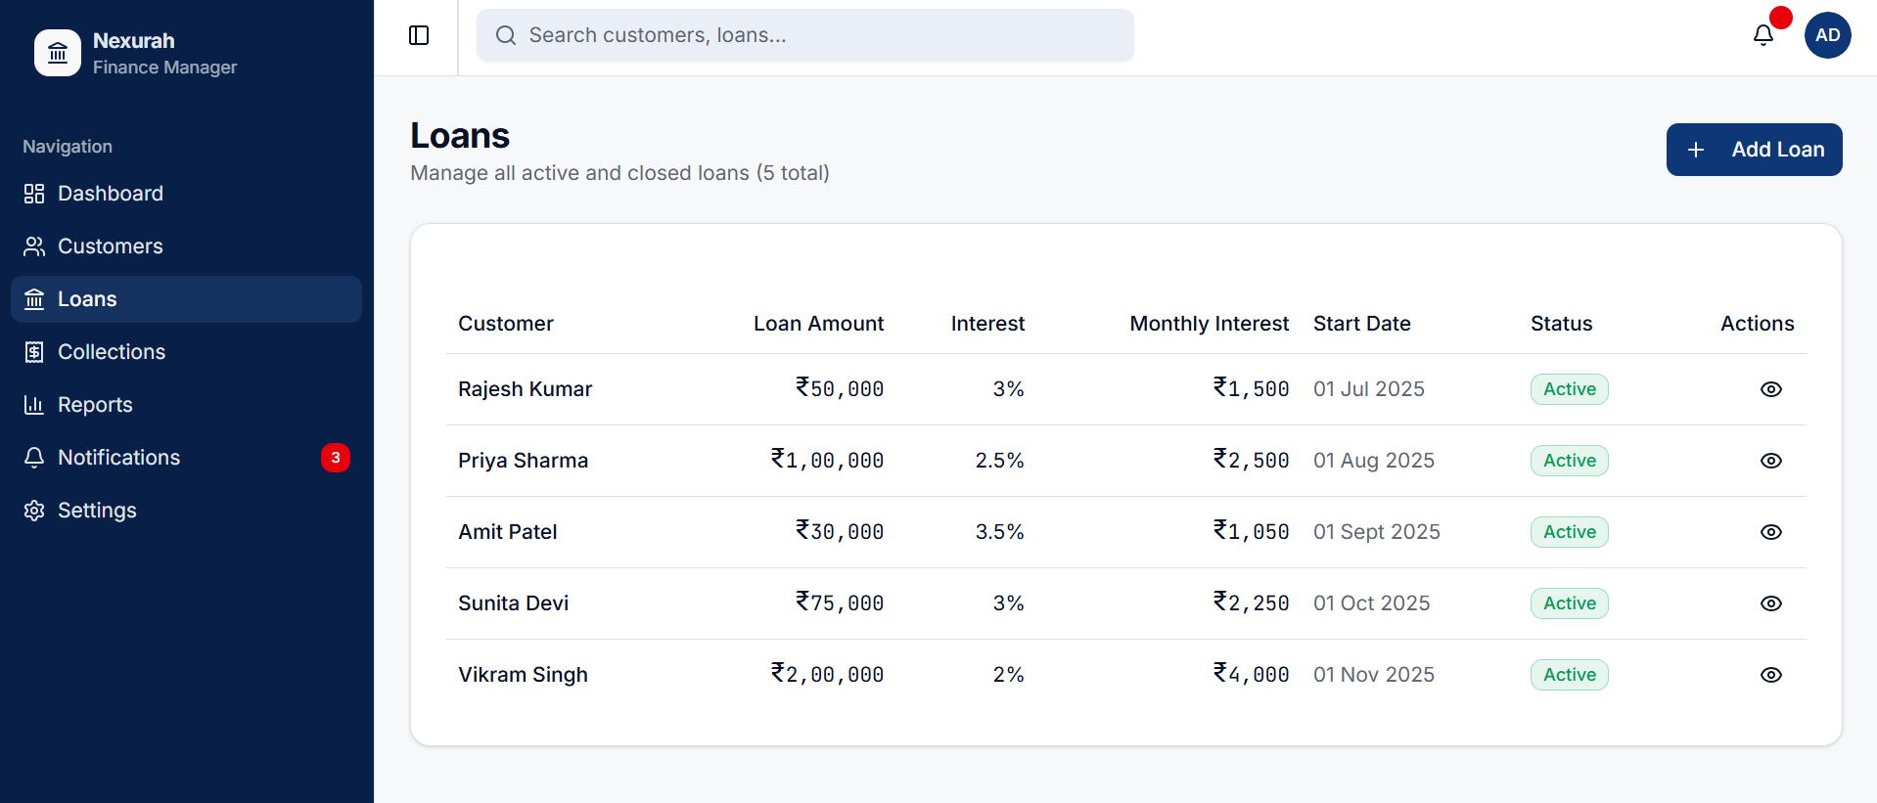Select the Vikram Singh customer name
The height and width of the screenshot is (803, 1877).
pos(523,675)
